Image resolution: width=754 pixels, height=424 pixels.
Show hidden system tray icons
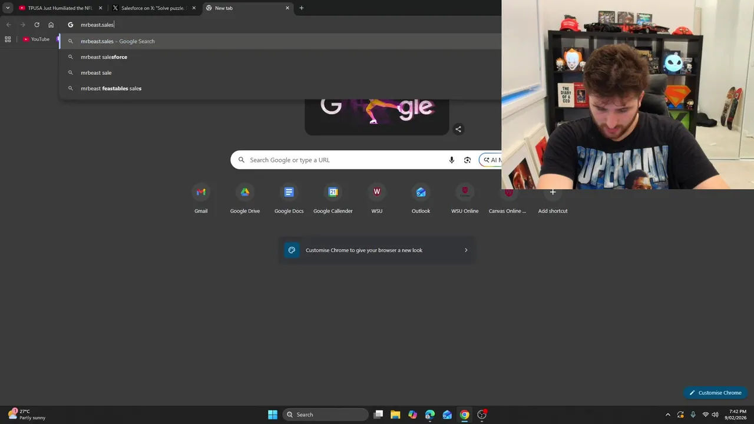[x=667, y=415]
